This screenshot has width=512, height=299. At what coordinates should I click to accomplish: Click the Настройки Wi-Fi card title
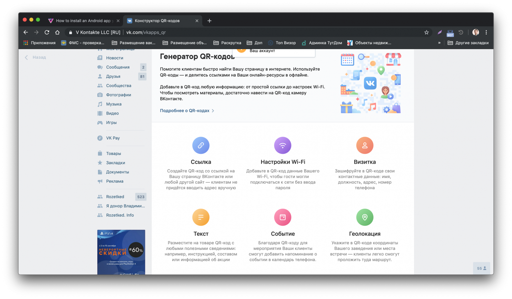[283, 162]
